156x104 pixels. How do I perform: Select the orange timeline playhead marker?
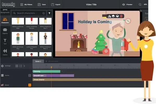coord(51,67)
